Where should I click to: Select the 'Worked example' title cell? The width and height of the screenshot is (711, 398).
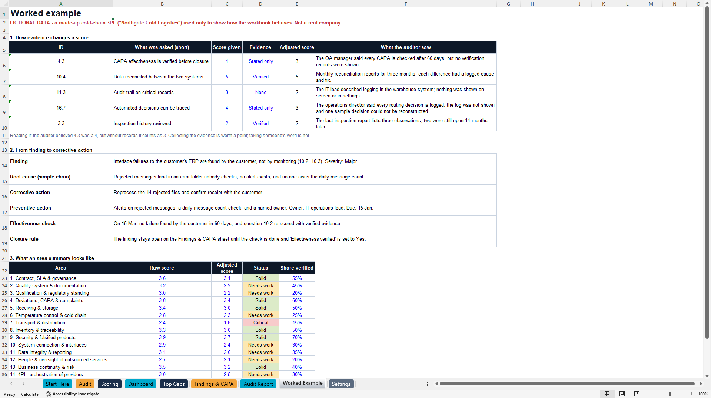tap(61, 13)
